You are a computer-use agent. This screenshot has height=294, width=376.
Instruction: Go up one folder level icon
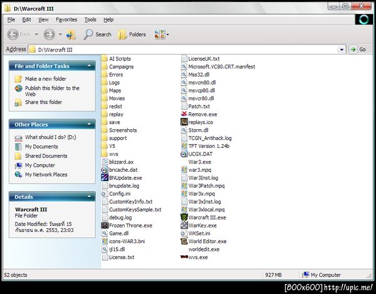point(71,34)
